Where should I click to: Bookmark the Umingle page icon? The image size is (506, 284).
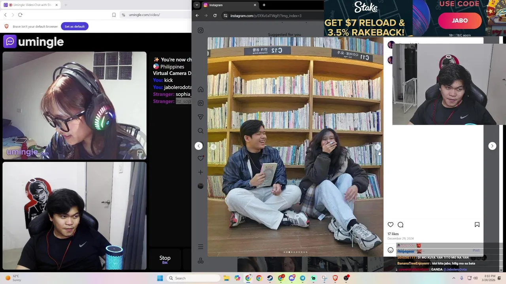[114, 15]
